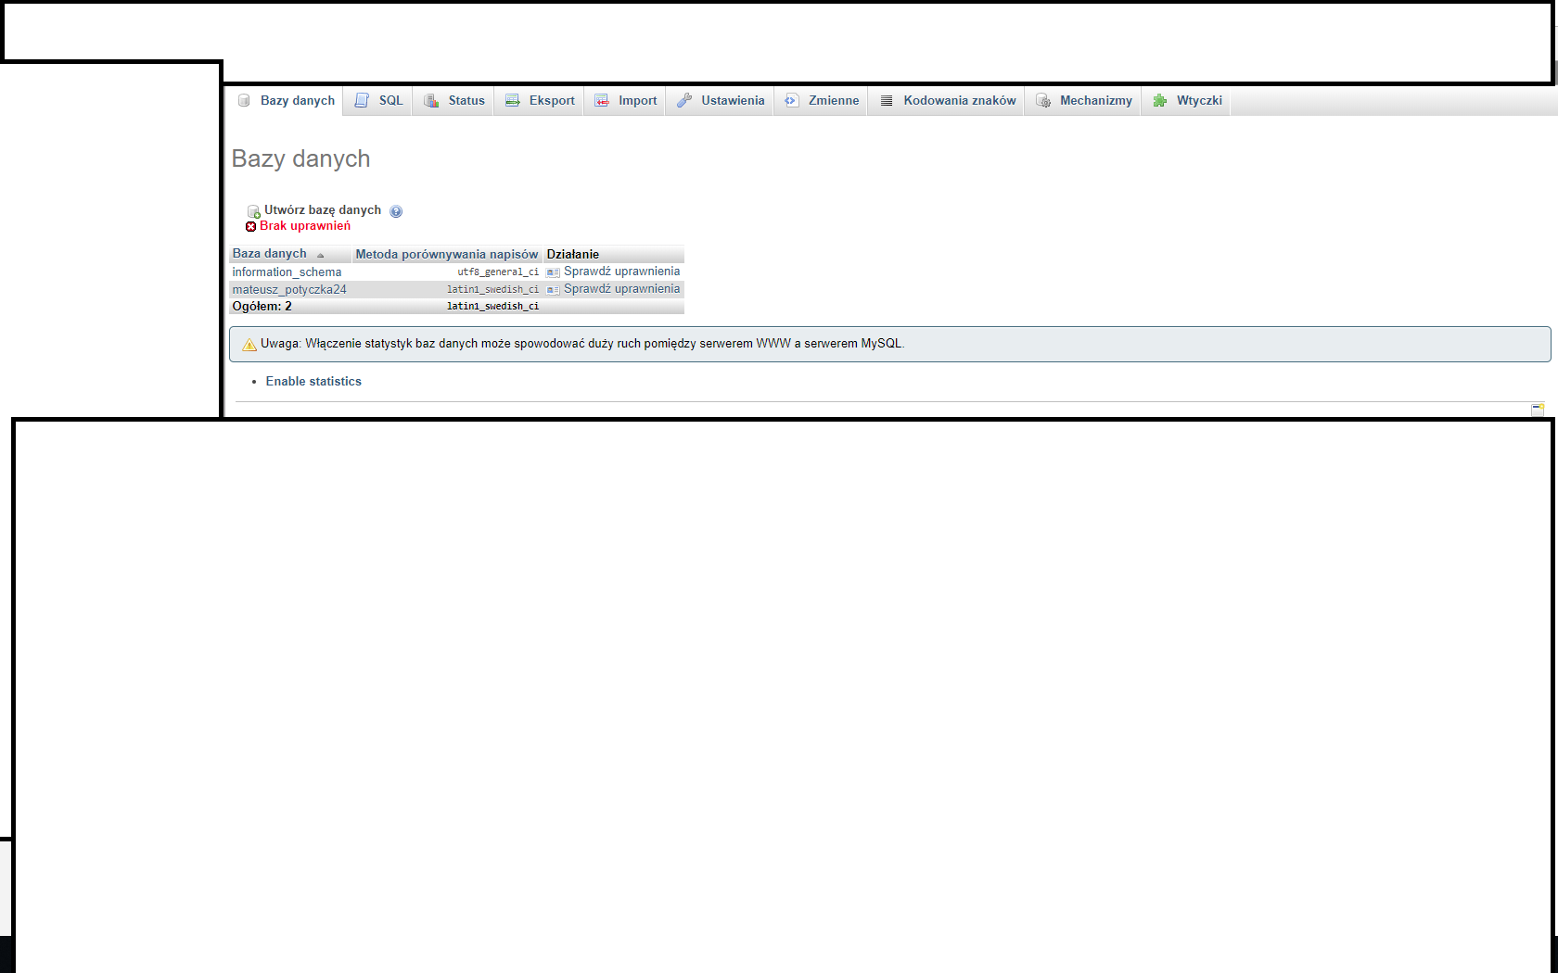Viewport: 1558px width, 973px height.
Task: Sort by Metoda porównywania napisów column
Action: (x=446, y=255)
